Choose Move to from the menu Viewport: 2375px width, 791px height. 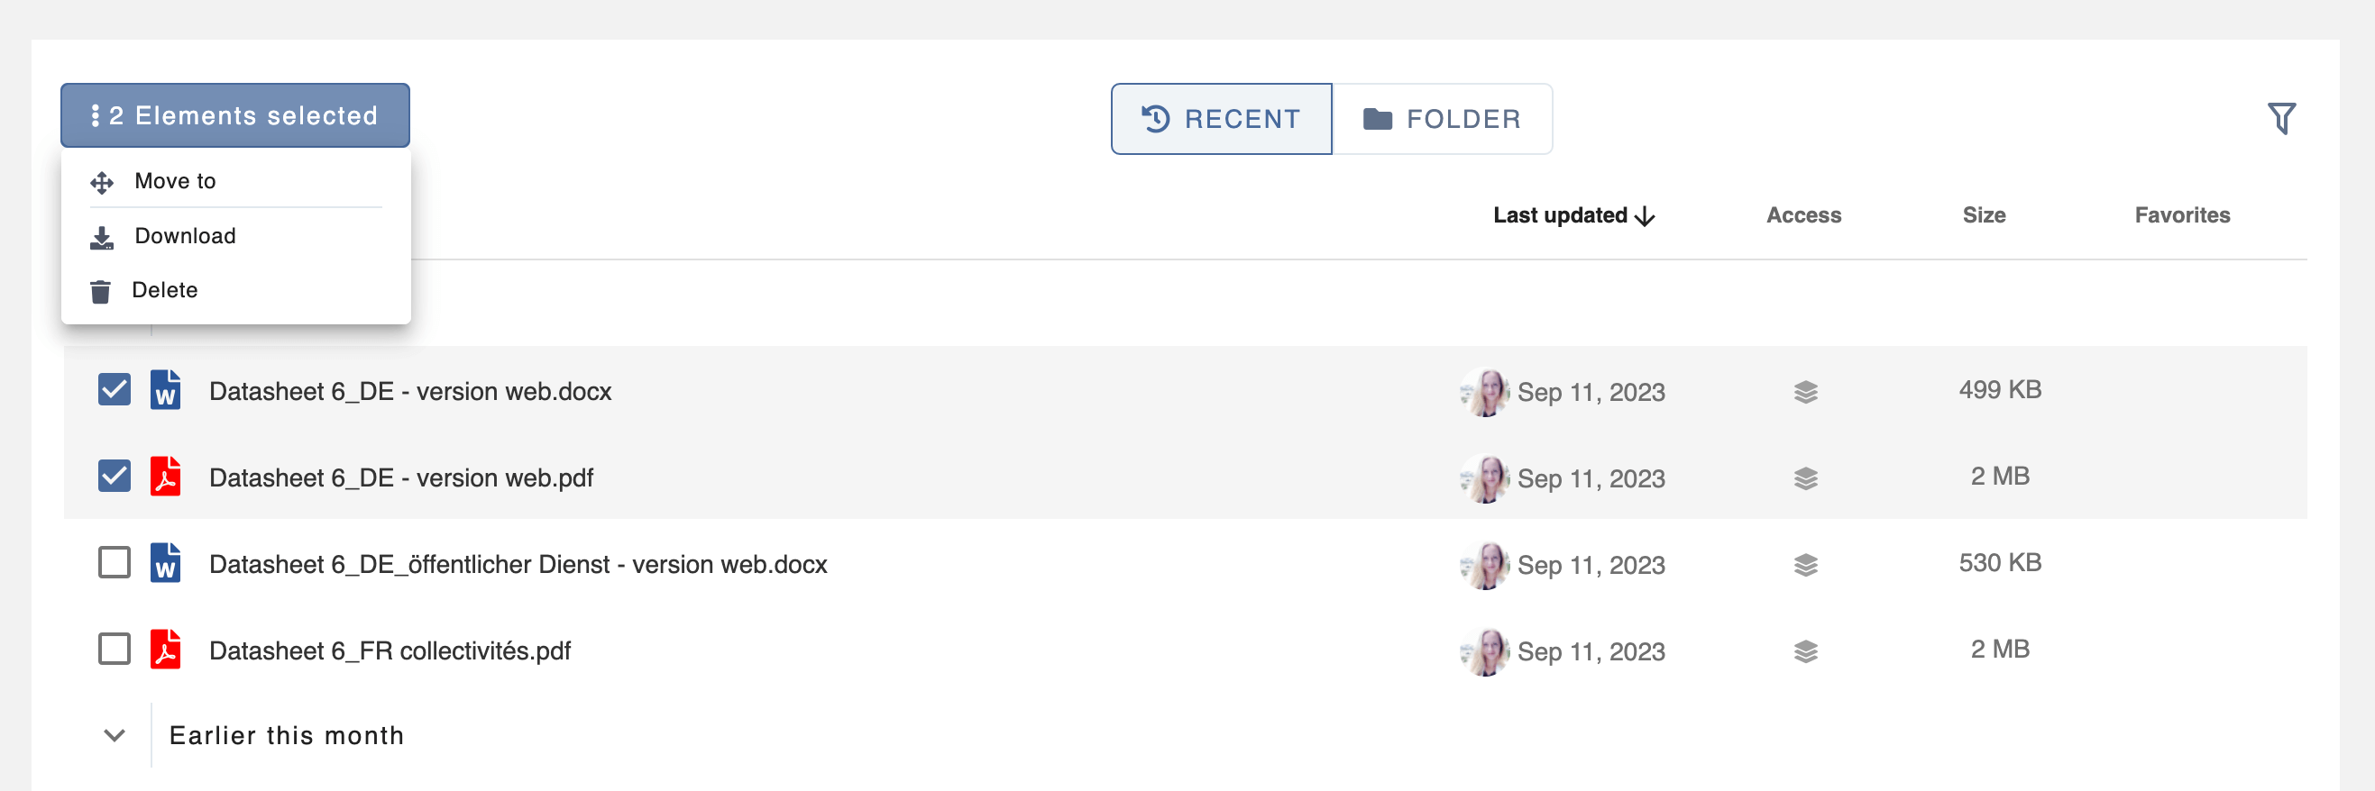point(175,181)
